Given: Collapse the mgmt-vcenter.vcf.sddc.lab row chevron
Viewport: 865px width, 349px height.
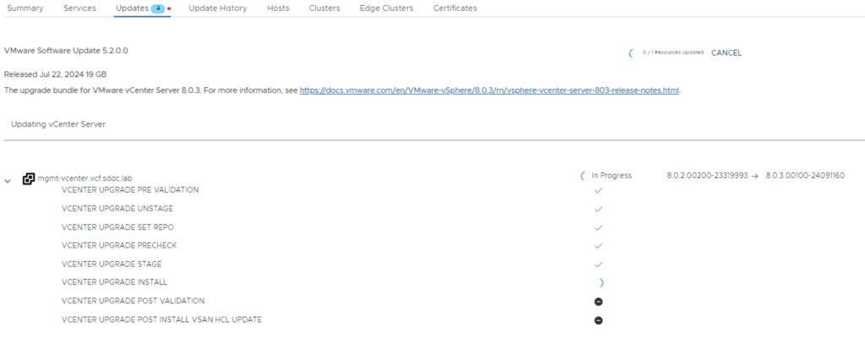Looking at the screenshot, I should (x=8, y=180).
